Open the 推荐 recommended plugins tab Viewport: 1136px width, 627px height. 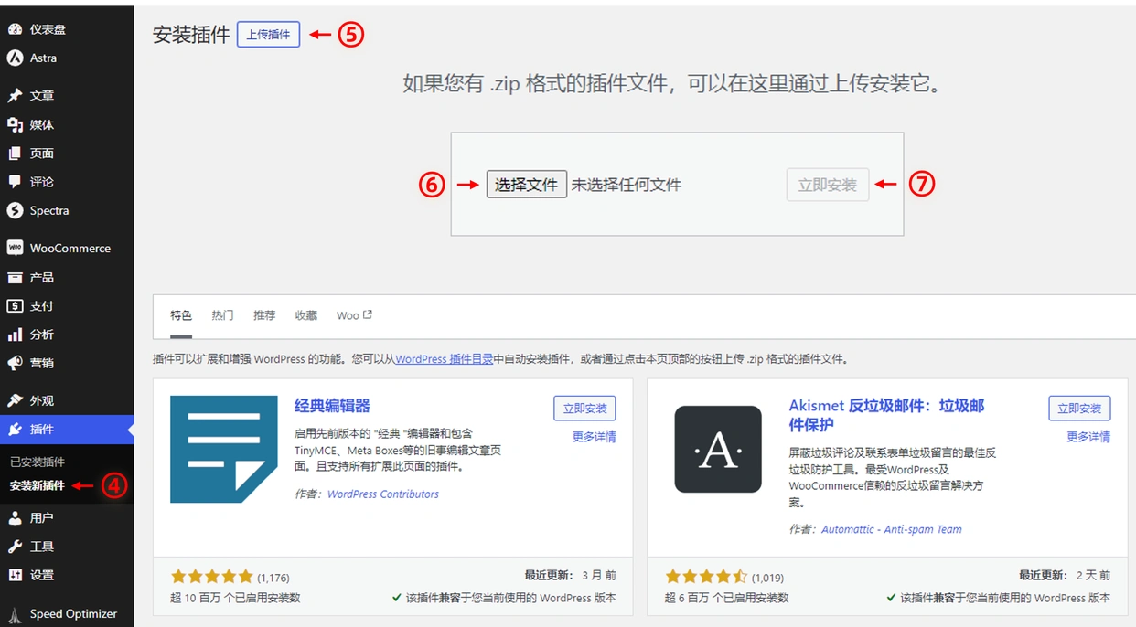pyautogui.click(x=263, y=314)
